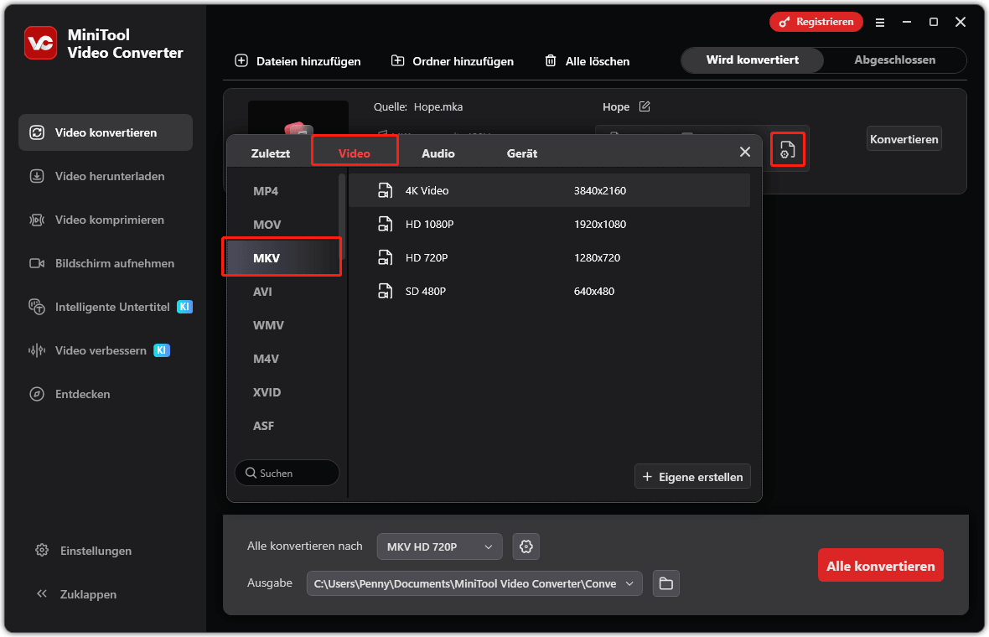This screenshot has width=989, height=637.
Task: Click the 1280x720 resolution value
Action: tap(598, 257)
